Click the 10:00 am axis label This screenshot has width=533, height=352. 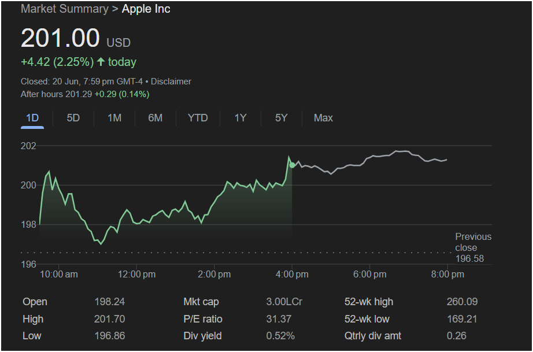(59, 274)
